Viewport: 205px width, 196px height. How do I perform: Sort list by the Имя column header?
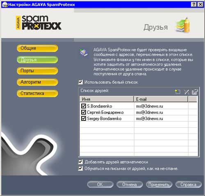click(x=107, y=99)
